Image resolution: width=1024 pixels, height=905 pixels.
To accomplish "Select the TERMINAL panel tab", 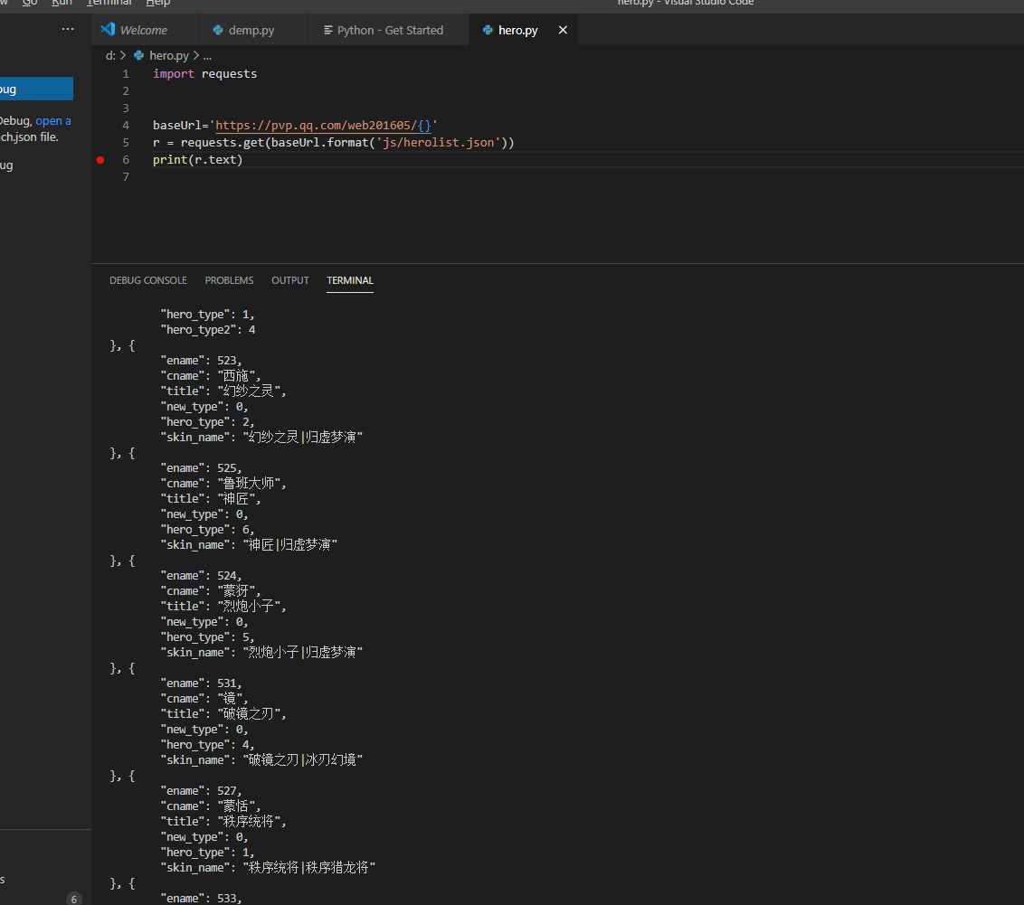I will [x=350, y=280].
